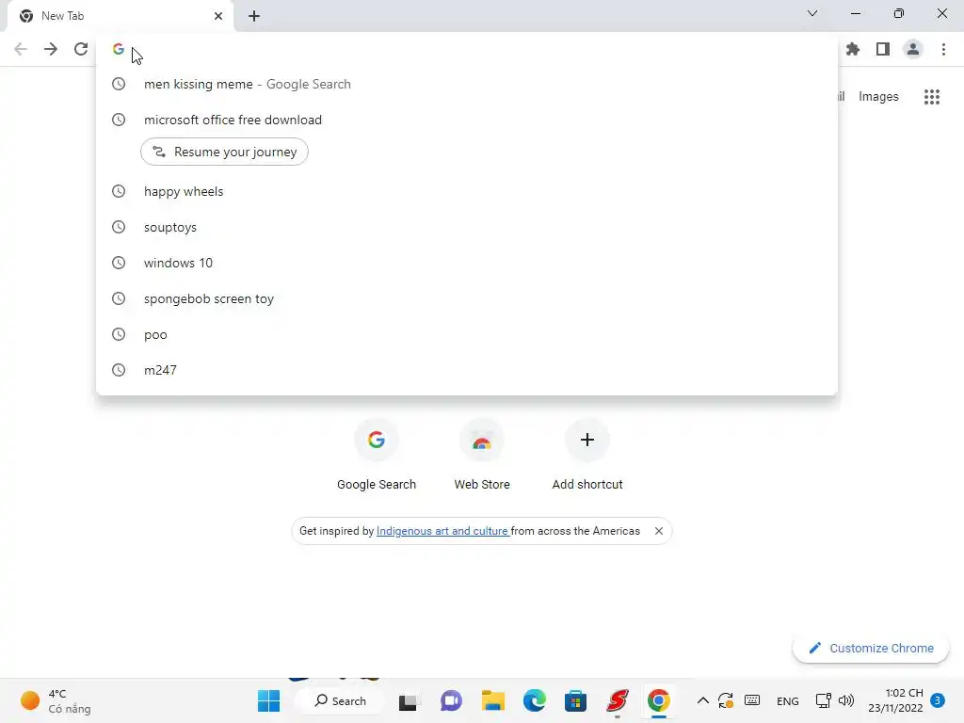This screenshot has width=964, height=723.
Task: Go back to the previous page
Action: (x=21, y=49)
